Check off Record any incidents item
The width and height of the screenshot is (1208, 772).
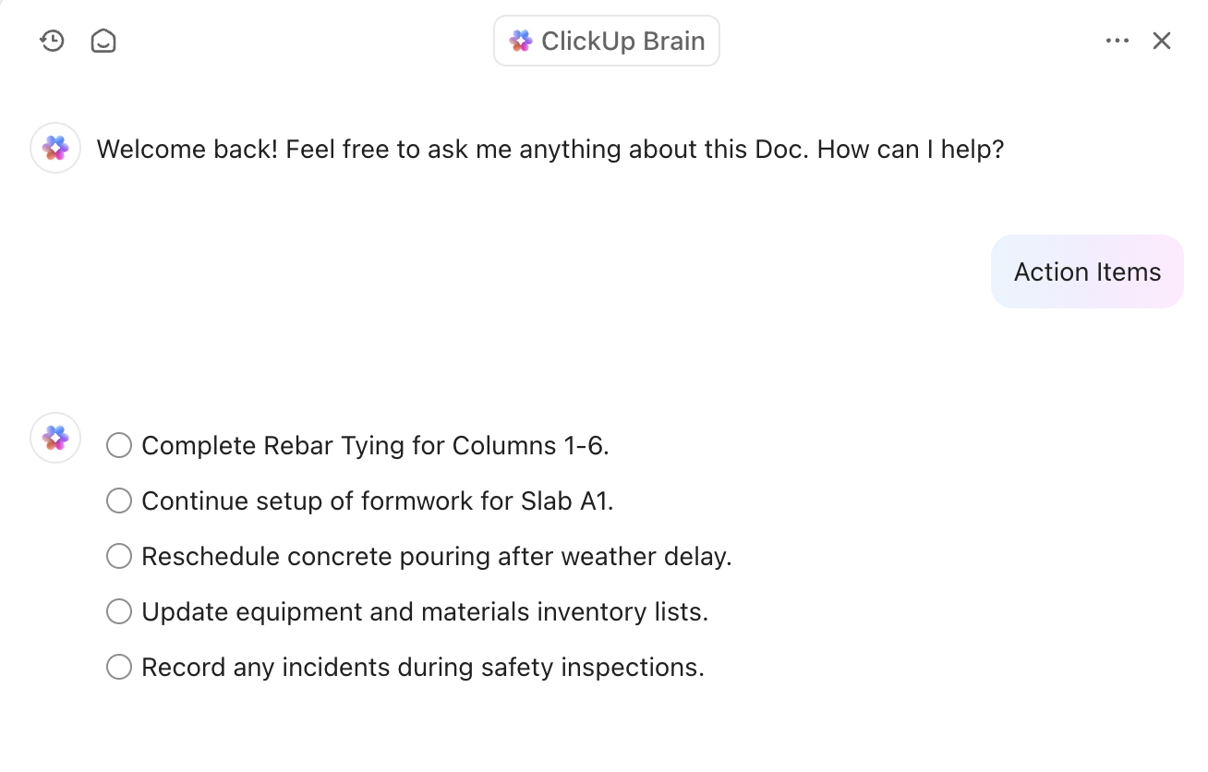coord(119,668)
